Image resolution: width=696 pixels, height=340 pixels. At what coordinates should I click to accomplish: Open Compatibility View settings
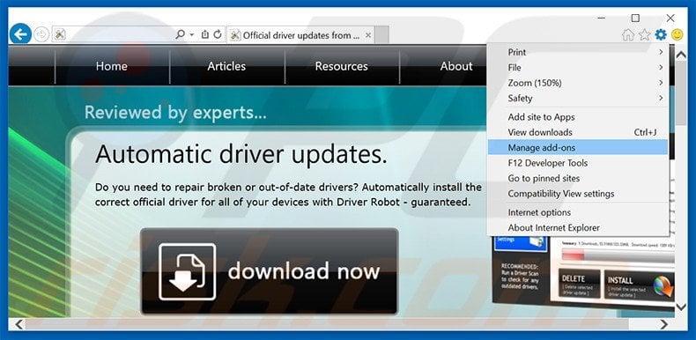[577, 194]
